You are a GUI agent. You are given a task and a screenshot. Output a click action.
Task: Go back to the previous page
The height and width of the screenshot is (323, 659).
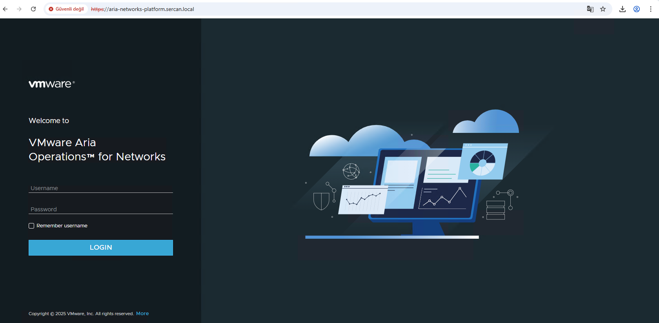5,9
